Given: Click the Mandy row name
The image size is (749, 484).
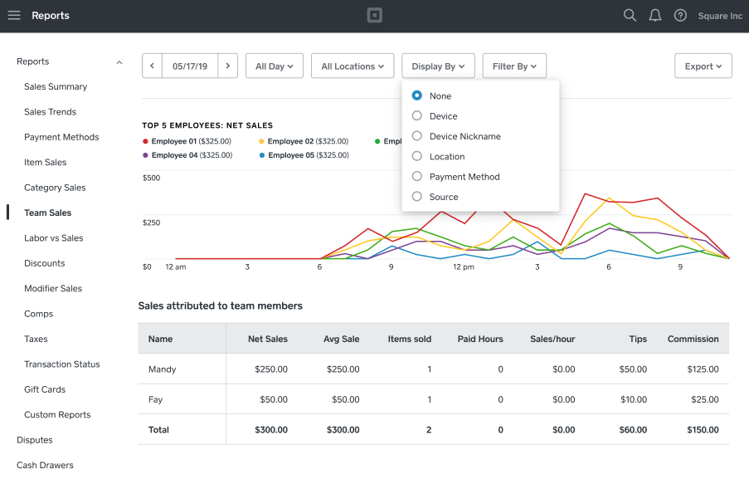Looking at the screenshot, I should click(163, 369).
